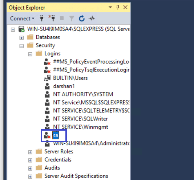Click the ##MS_PolicyEventProcessingLogin disabled login icon
Viewport: 194px width, 180px height.
point(47,62)
